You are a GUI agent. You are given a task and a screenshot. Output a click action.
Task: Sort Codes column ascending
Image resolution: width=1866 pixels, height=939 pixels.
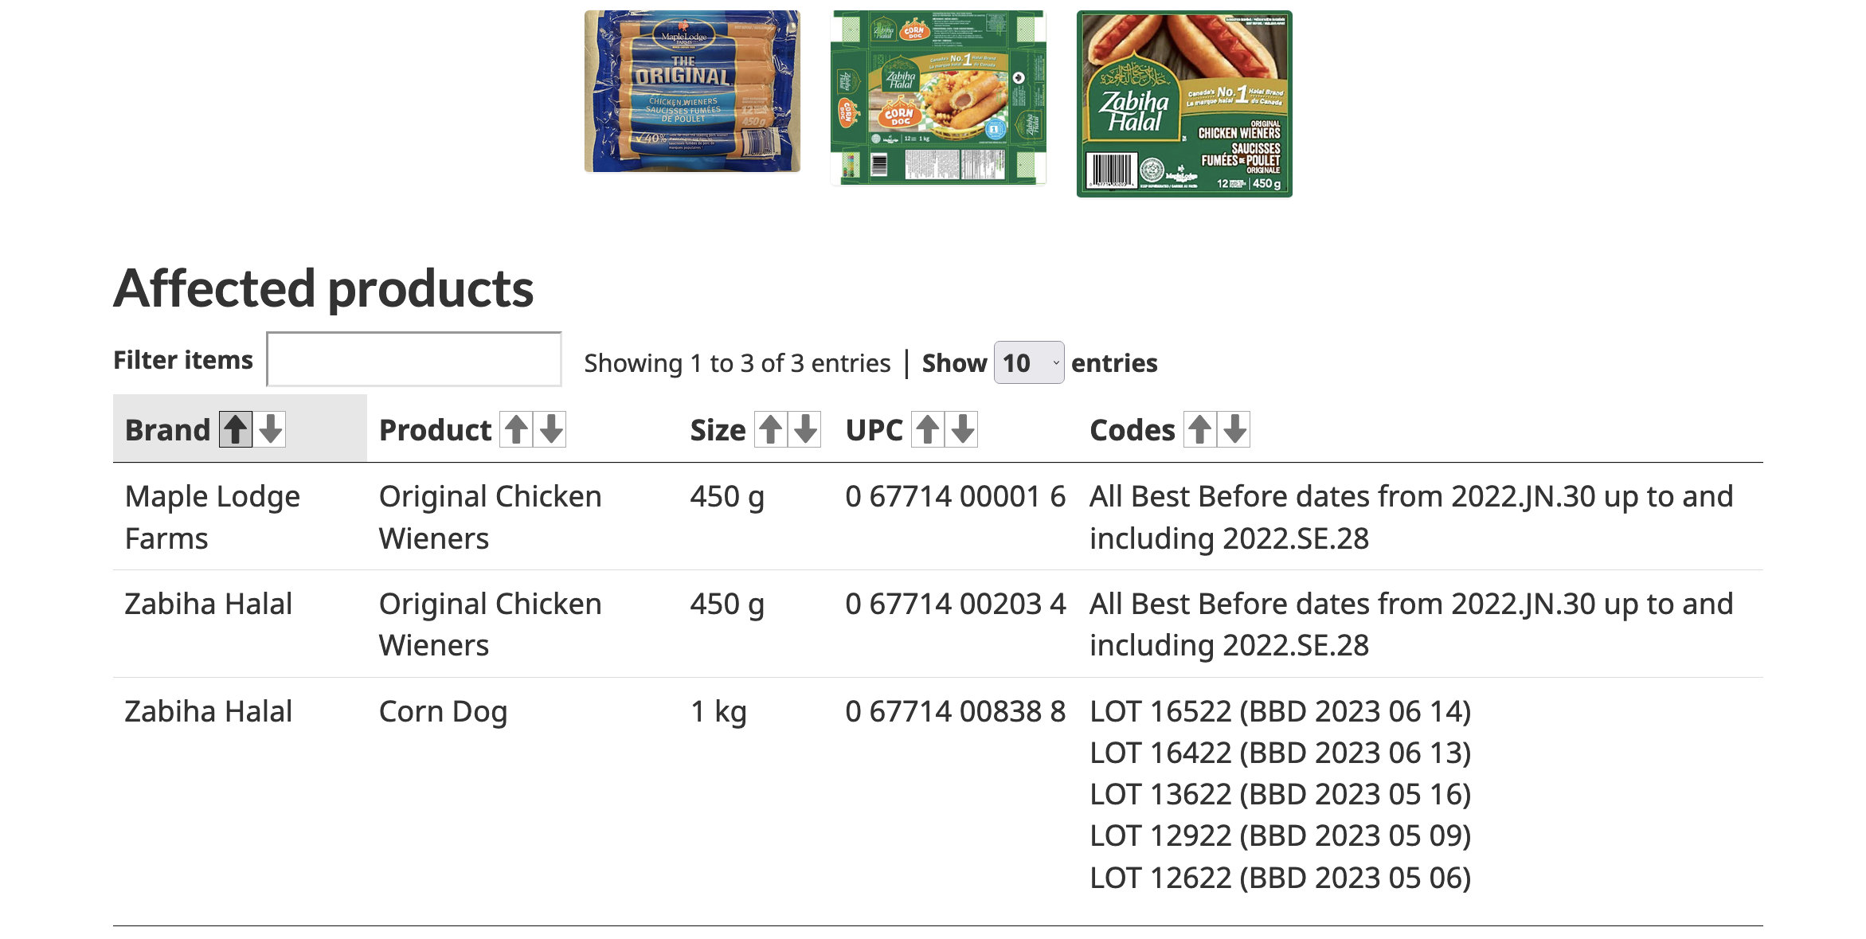1199,429
